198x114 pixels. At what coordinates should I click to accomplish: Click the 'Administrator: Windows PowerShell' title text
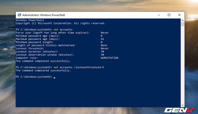tap(44, 15)
